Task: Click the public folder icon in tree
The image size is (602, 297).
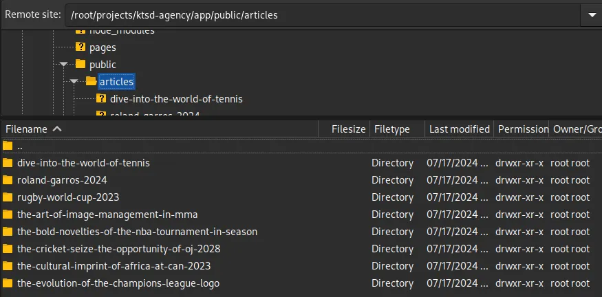Action: click(80, 65)
